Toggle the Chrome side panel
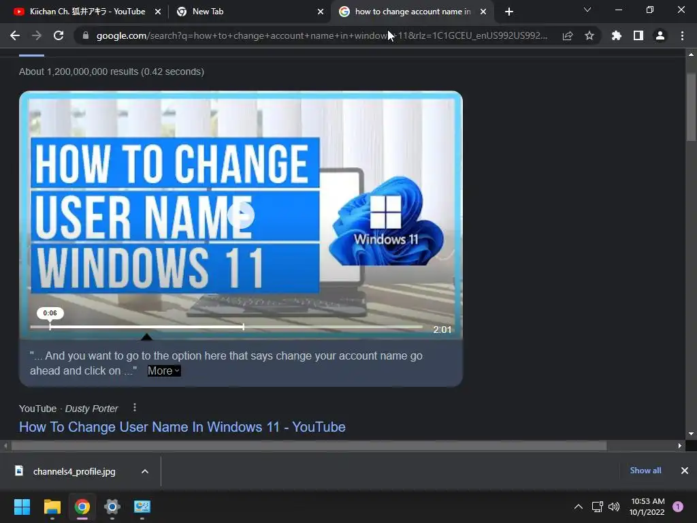697x523 pixels. [638, 35]
